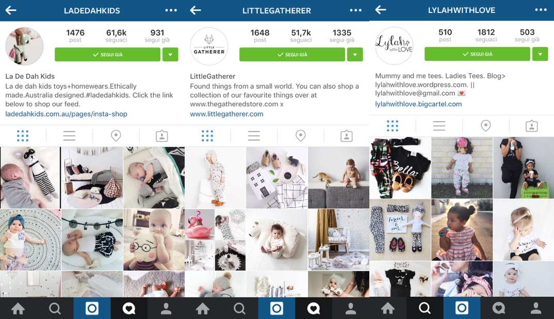The width and height of the screenshot is (554, 319).
Task: Open the Bella tee photo thumbnail
Action: (x=400, y=168)
